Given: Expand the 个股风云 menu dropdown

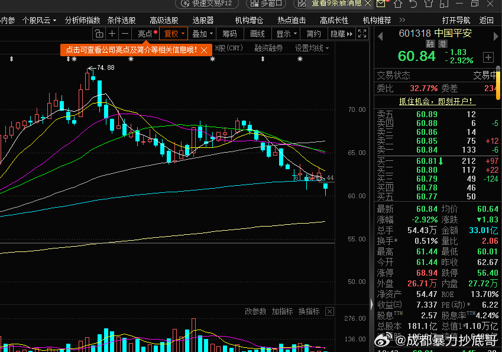Looking at the screenshot, I should click(x=39, y=20).
